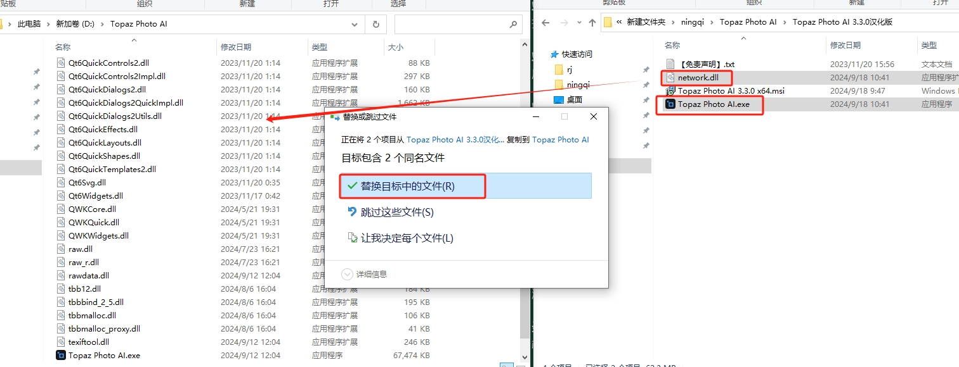Click the destination link Topaz Photo AI in dialog
The image size is (959, 367).
560,139
